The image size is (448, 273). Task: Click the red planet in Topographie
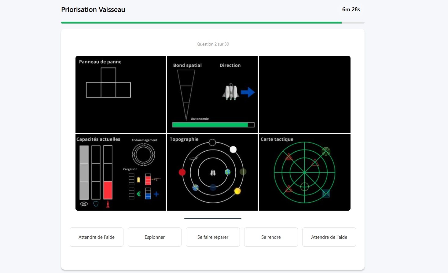coord(182,172)
